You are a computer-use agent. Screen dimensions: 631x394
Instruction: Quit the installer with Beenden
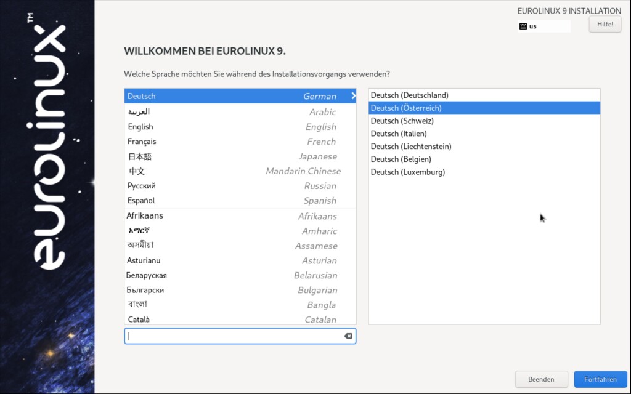(541, 379)
